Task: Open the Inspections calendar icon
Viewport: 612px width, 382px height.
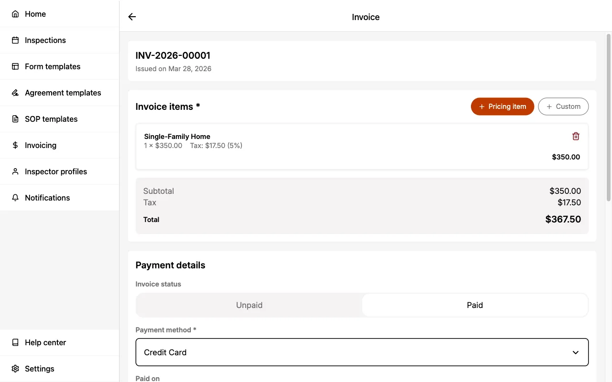Action: [15, 40]
